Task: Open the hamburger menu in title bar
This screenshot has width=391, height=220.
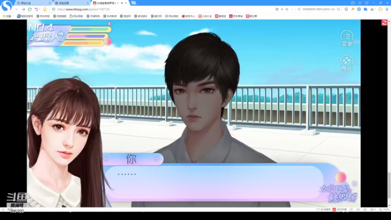Action: coord(360,3)
